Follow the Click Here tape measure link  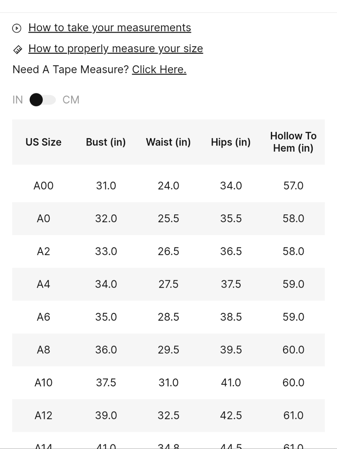pos(159,70)
